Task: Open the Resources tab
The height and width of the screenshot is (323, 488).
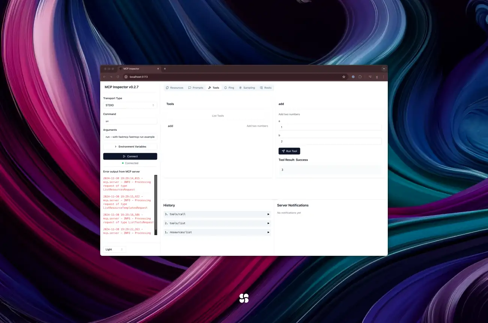Action: (x=175, y=88)
